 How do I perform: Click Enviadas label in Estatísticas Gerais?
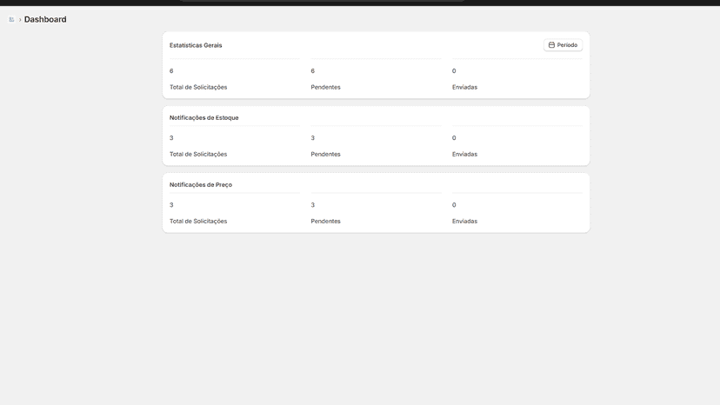click(x=464, y=87)
